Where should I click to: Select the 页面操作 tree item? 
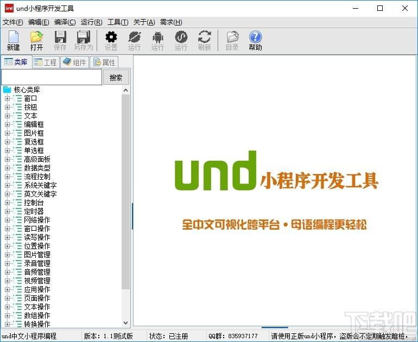(x=37, y=298)
